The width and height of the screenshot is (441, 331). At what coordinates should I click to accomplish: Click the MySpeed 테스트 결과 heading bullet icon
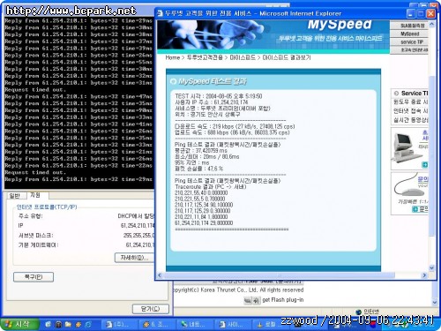(x=174, y=81)
